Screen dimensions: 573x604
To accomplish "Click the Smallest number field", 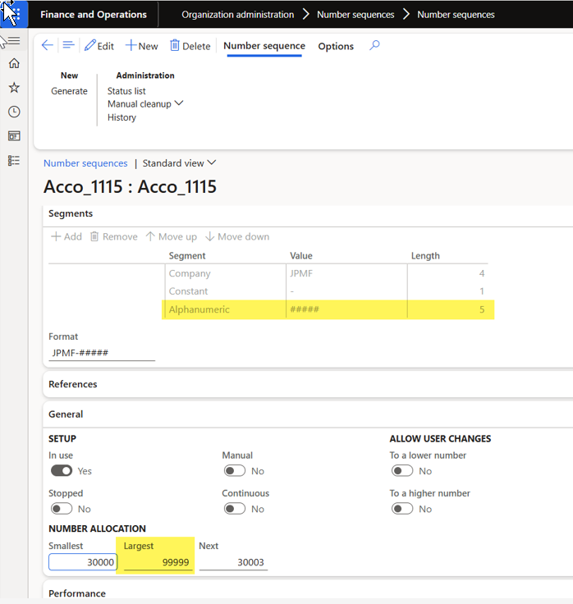I will tap(82, 562).
